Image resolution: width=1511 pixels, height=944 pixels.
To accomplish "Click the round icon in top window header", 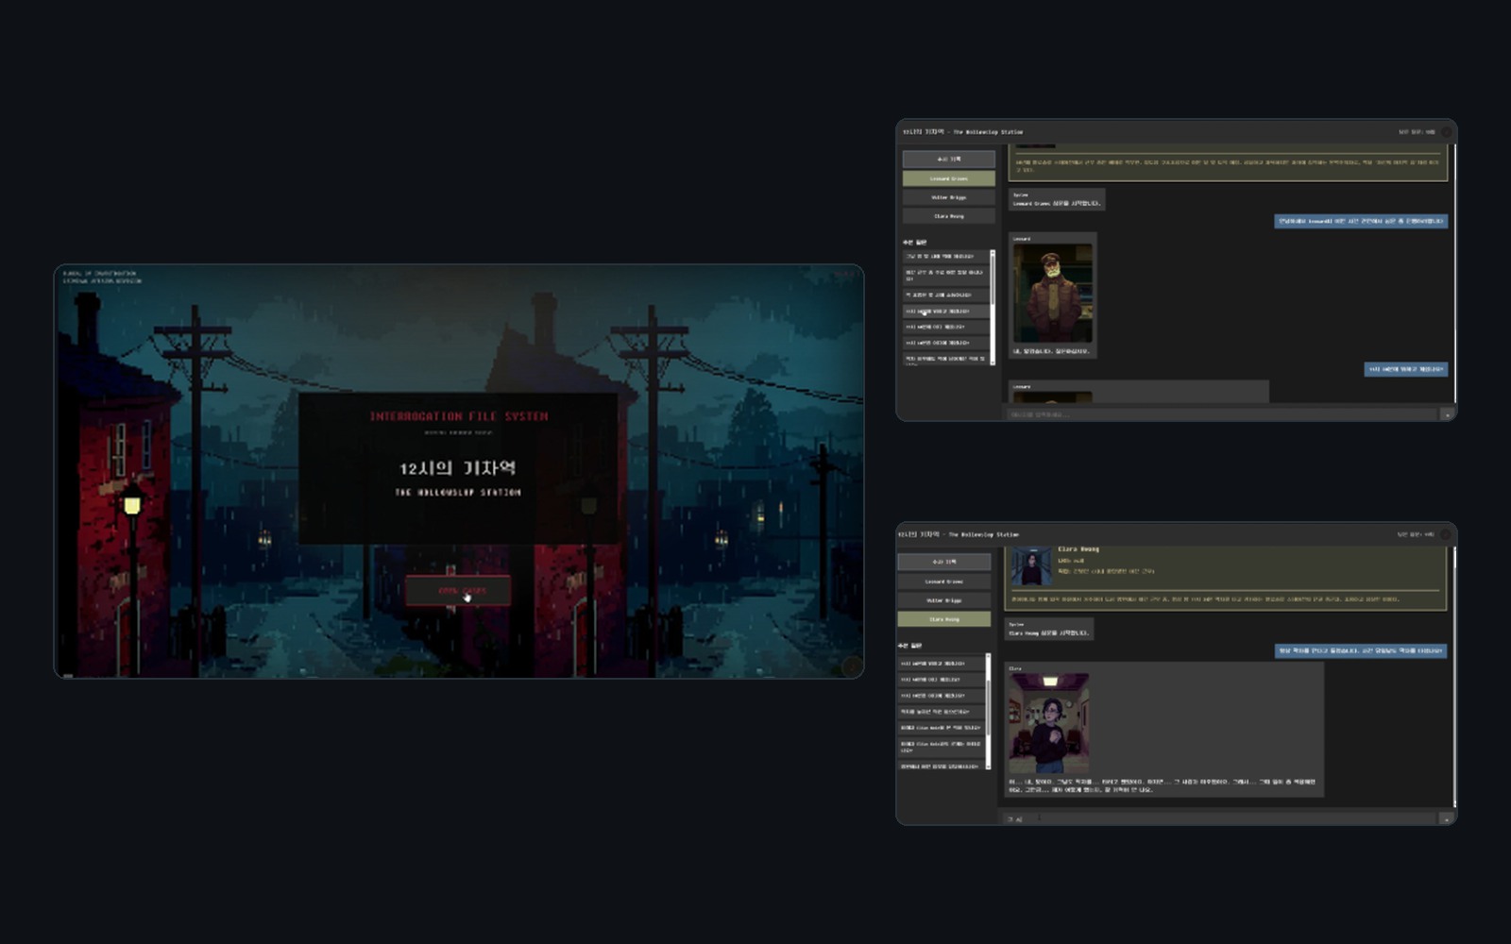I will click(1446, 132).
